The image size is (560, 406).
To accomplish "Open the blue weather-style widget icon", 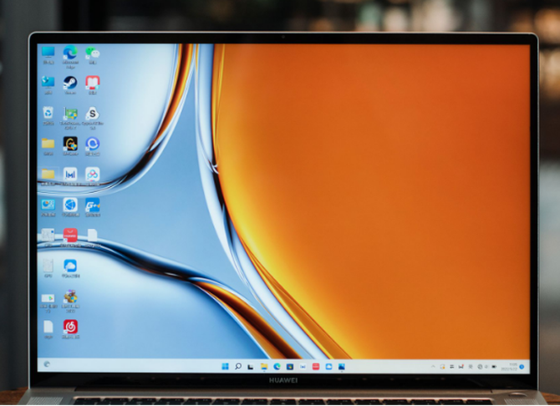I will 48,205.
